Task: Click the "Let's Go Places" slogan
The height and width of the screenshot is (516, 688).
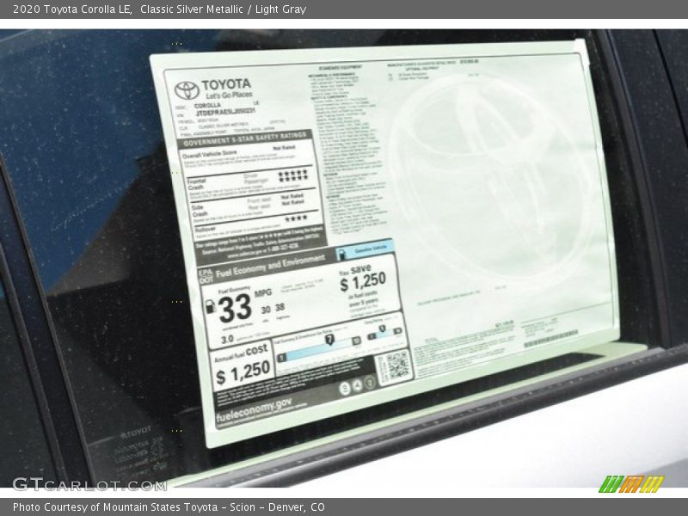Action: (x=229, y=95)
